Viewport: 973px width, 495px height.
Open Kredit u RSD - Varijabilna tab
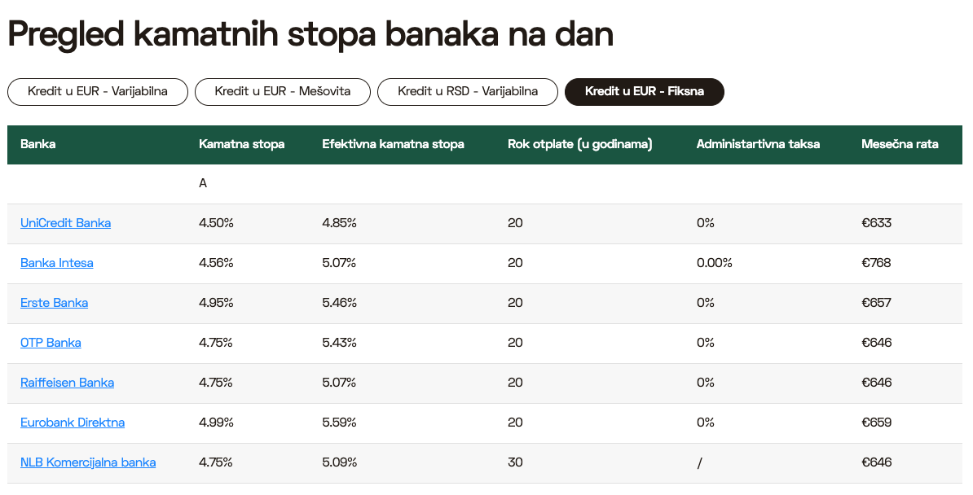point(468,91)
